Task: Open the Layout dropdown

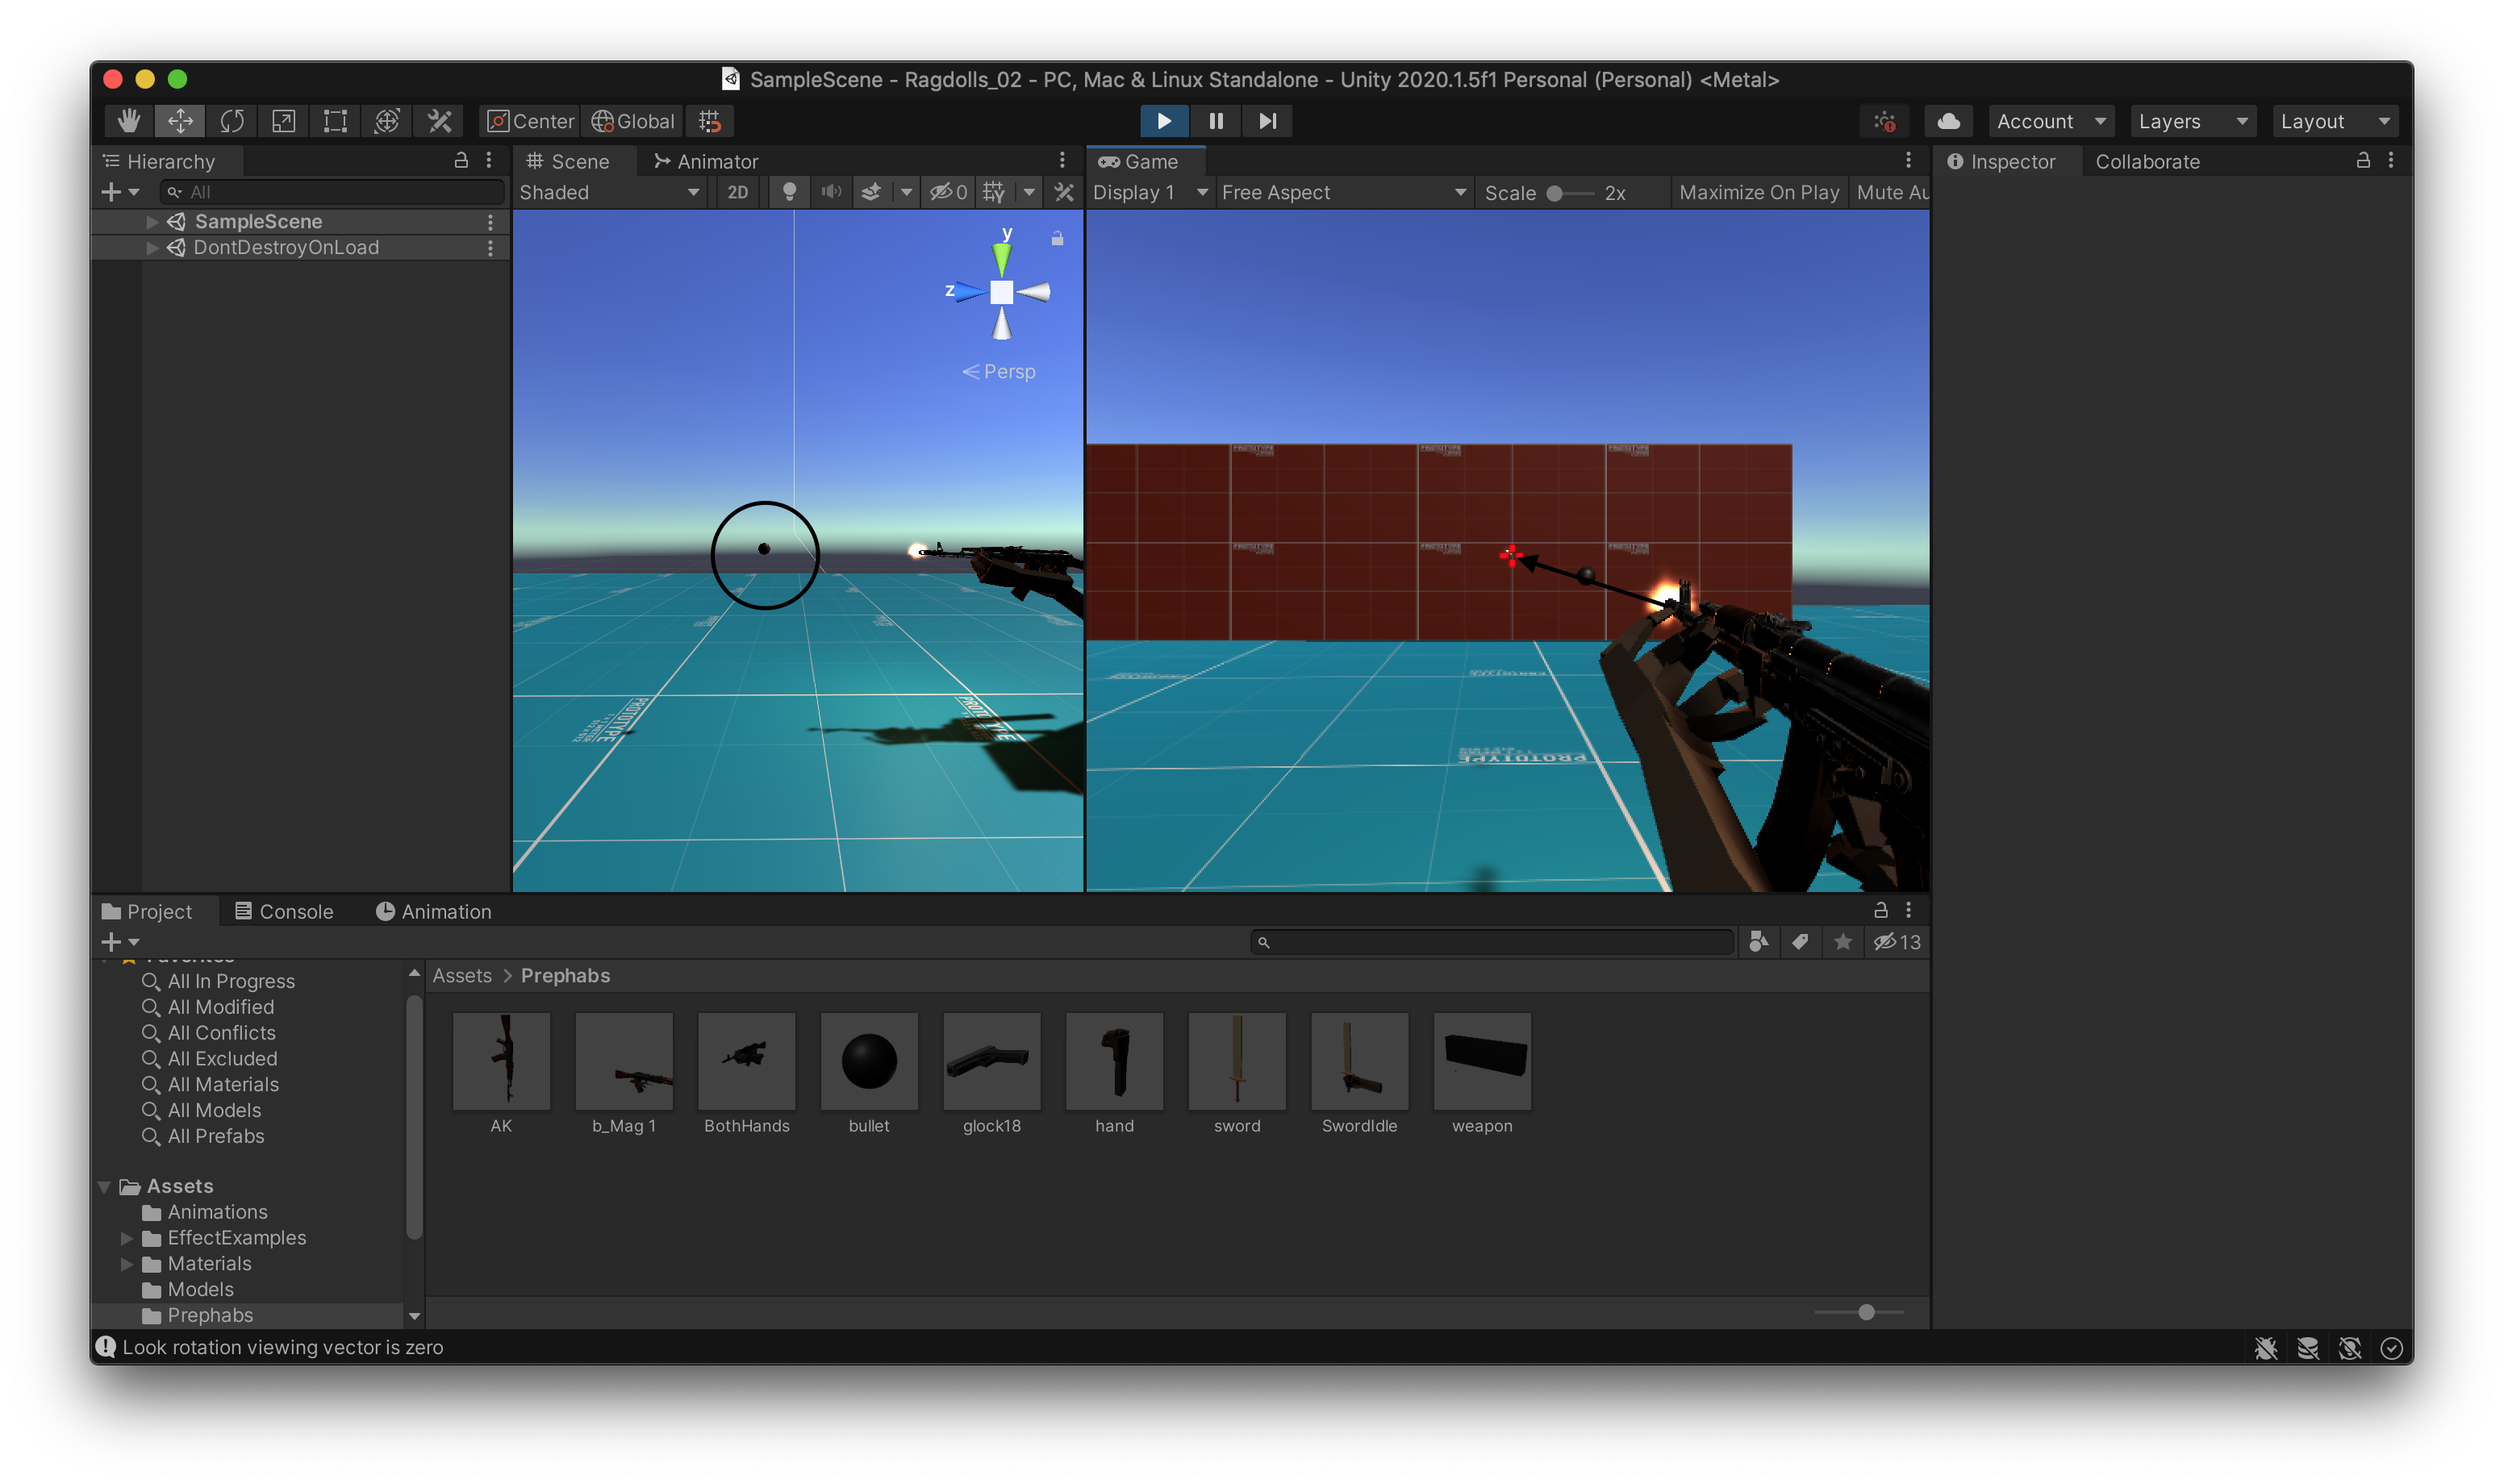Action: point(2335,121)
